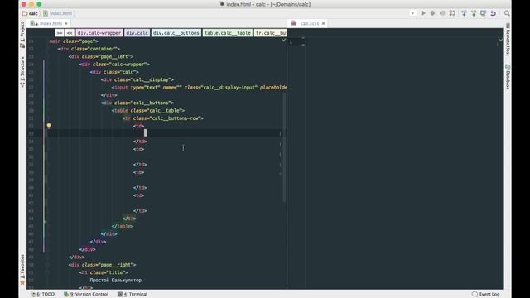
Task: Click the 'Простой Калькулятор' text line
Action: pyautogui.click(x=116, y=280)
